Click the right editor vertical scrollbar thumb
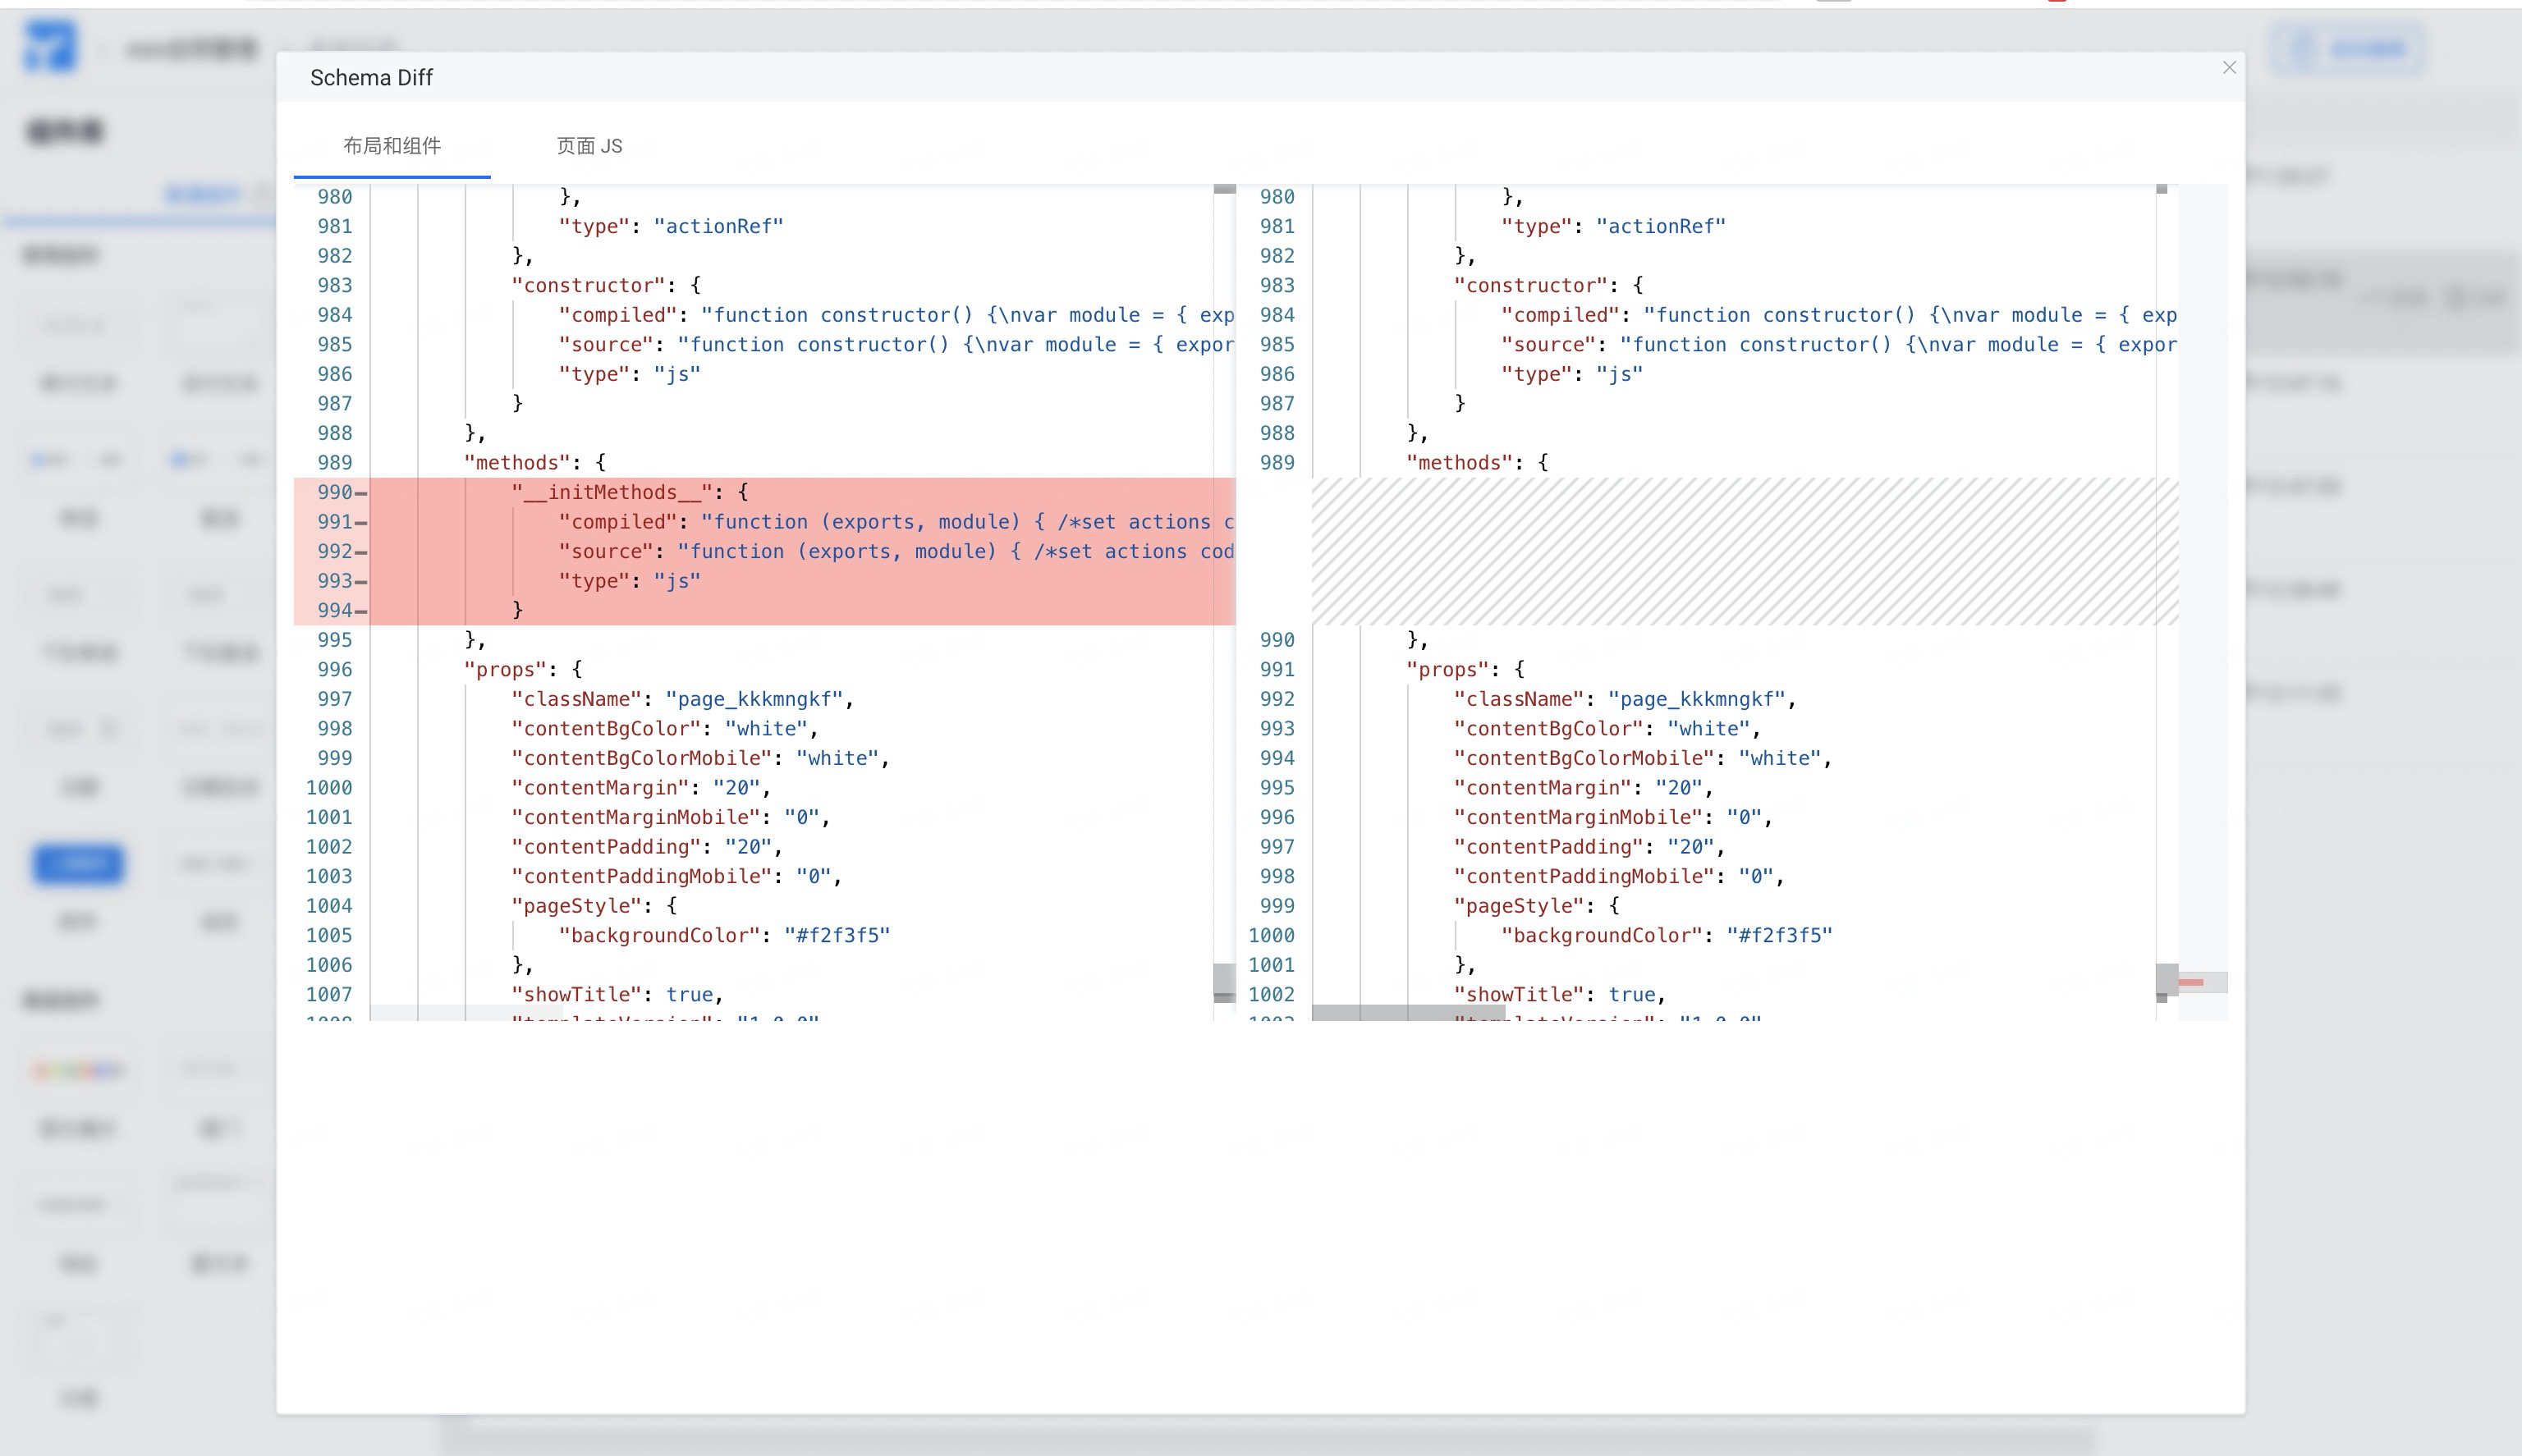The width and height of the screenshot is (2522, 1456). click(x=2166, y=981)
